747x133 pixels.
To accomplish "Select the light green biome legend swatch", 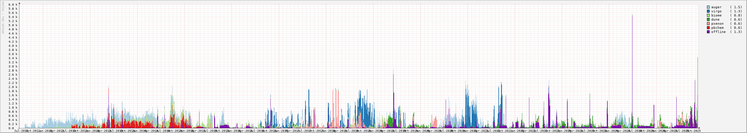I will (x=708, y=15).
